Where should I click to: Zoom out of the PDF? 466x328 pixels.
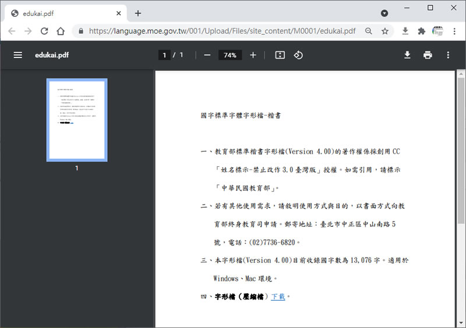[x=207, y=55]
